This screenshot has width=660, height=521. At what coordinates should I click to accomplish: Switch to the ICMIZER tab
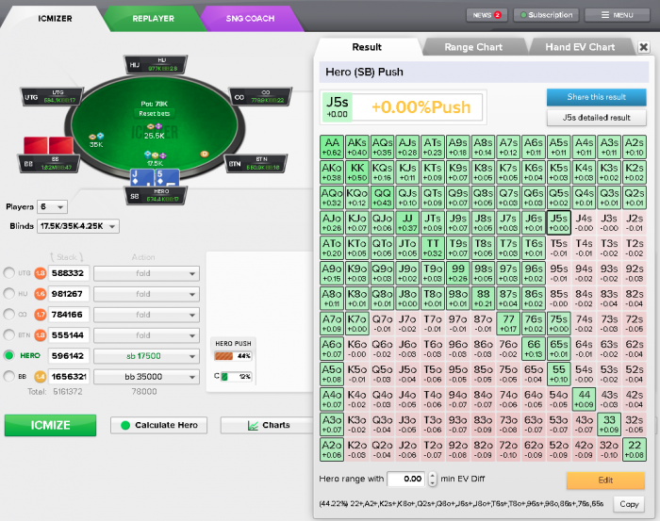(55, 19)
